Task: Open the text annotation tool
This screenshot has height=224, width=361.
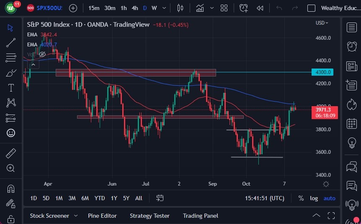Action: [x=11, y=88]
